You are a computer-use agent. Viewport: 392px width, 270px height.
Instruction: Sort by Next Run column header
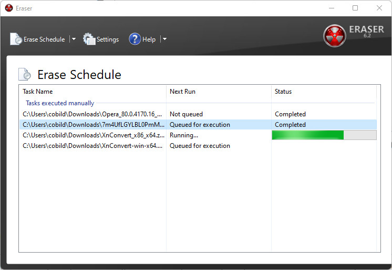pyautogui.click(x=218, y=92)
